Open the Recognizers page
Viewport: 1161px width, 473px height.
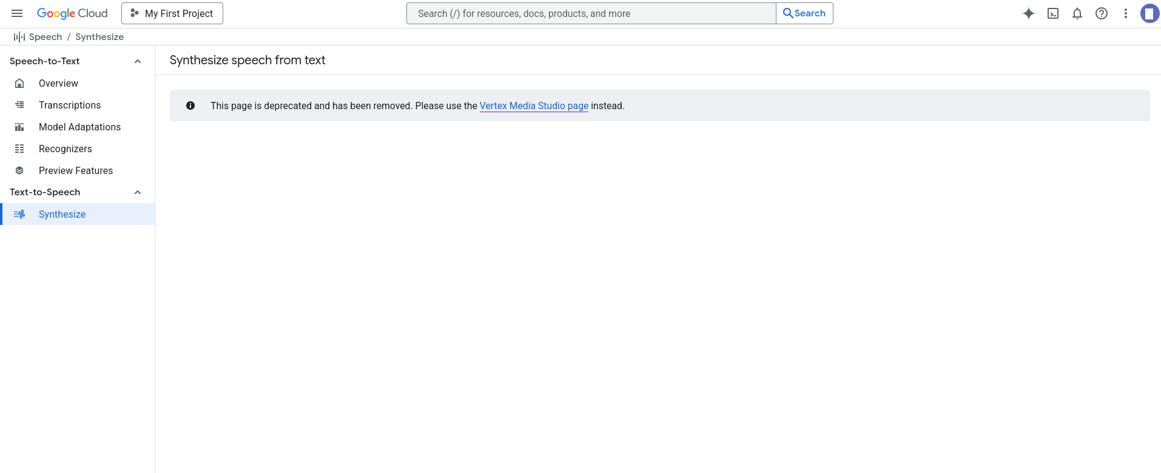[x=66, y=149]
